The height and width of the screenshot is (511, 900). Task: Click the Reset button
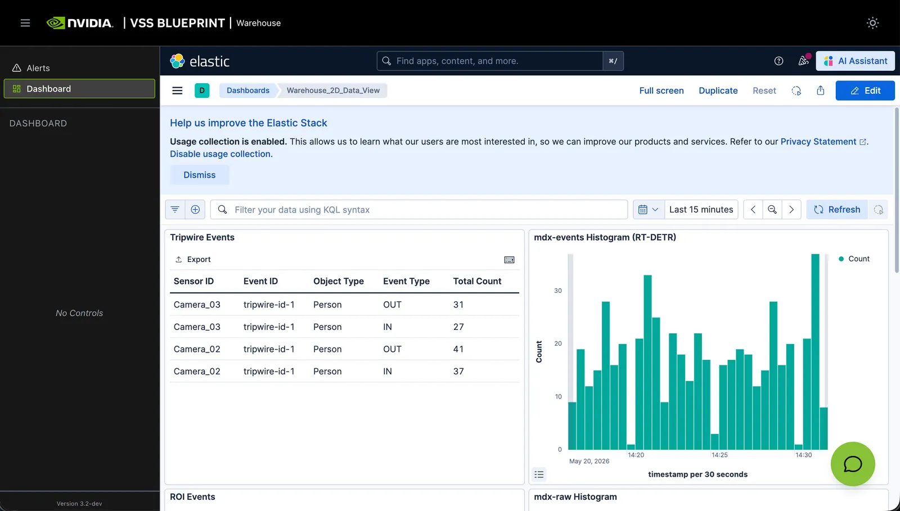pos(764,91)
